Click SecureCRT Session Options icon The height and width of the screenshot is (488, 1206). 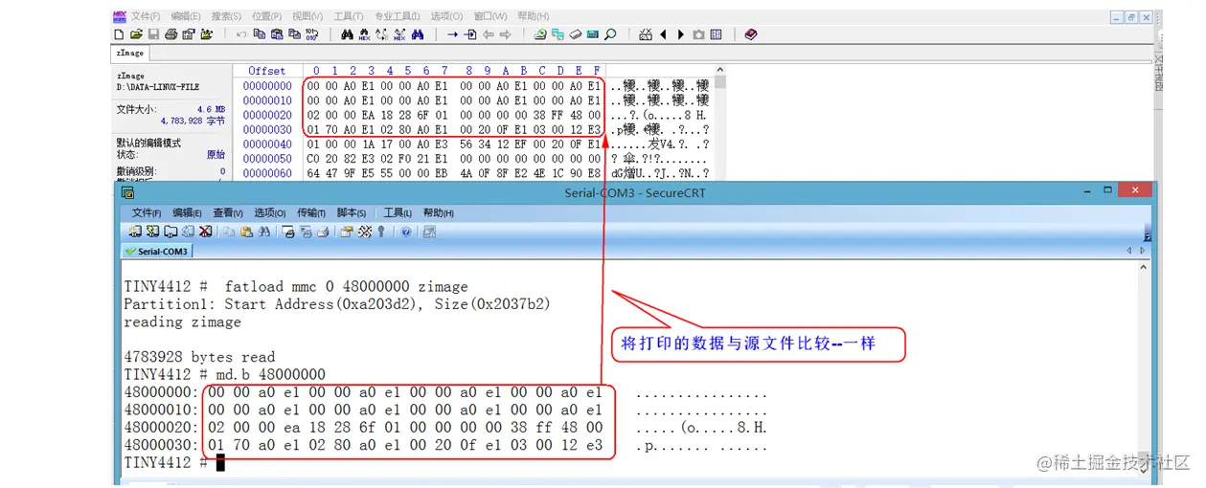tap(347, 232)
